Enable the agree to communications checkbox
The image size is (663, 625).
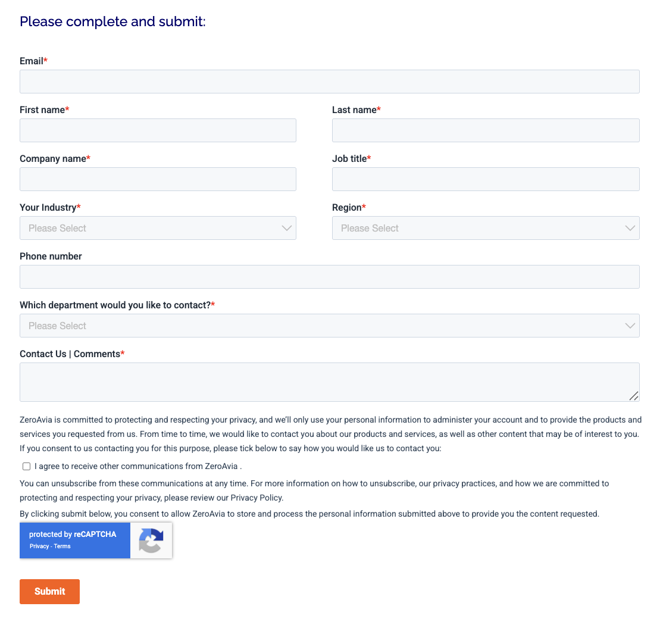pos(26,466)
